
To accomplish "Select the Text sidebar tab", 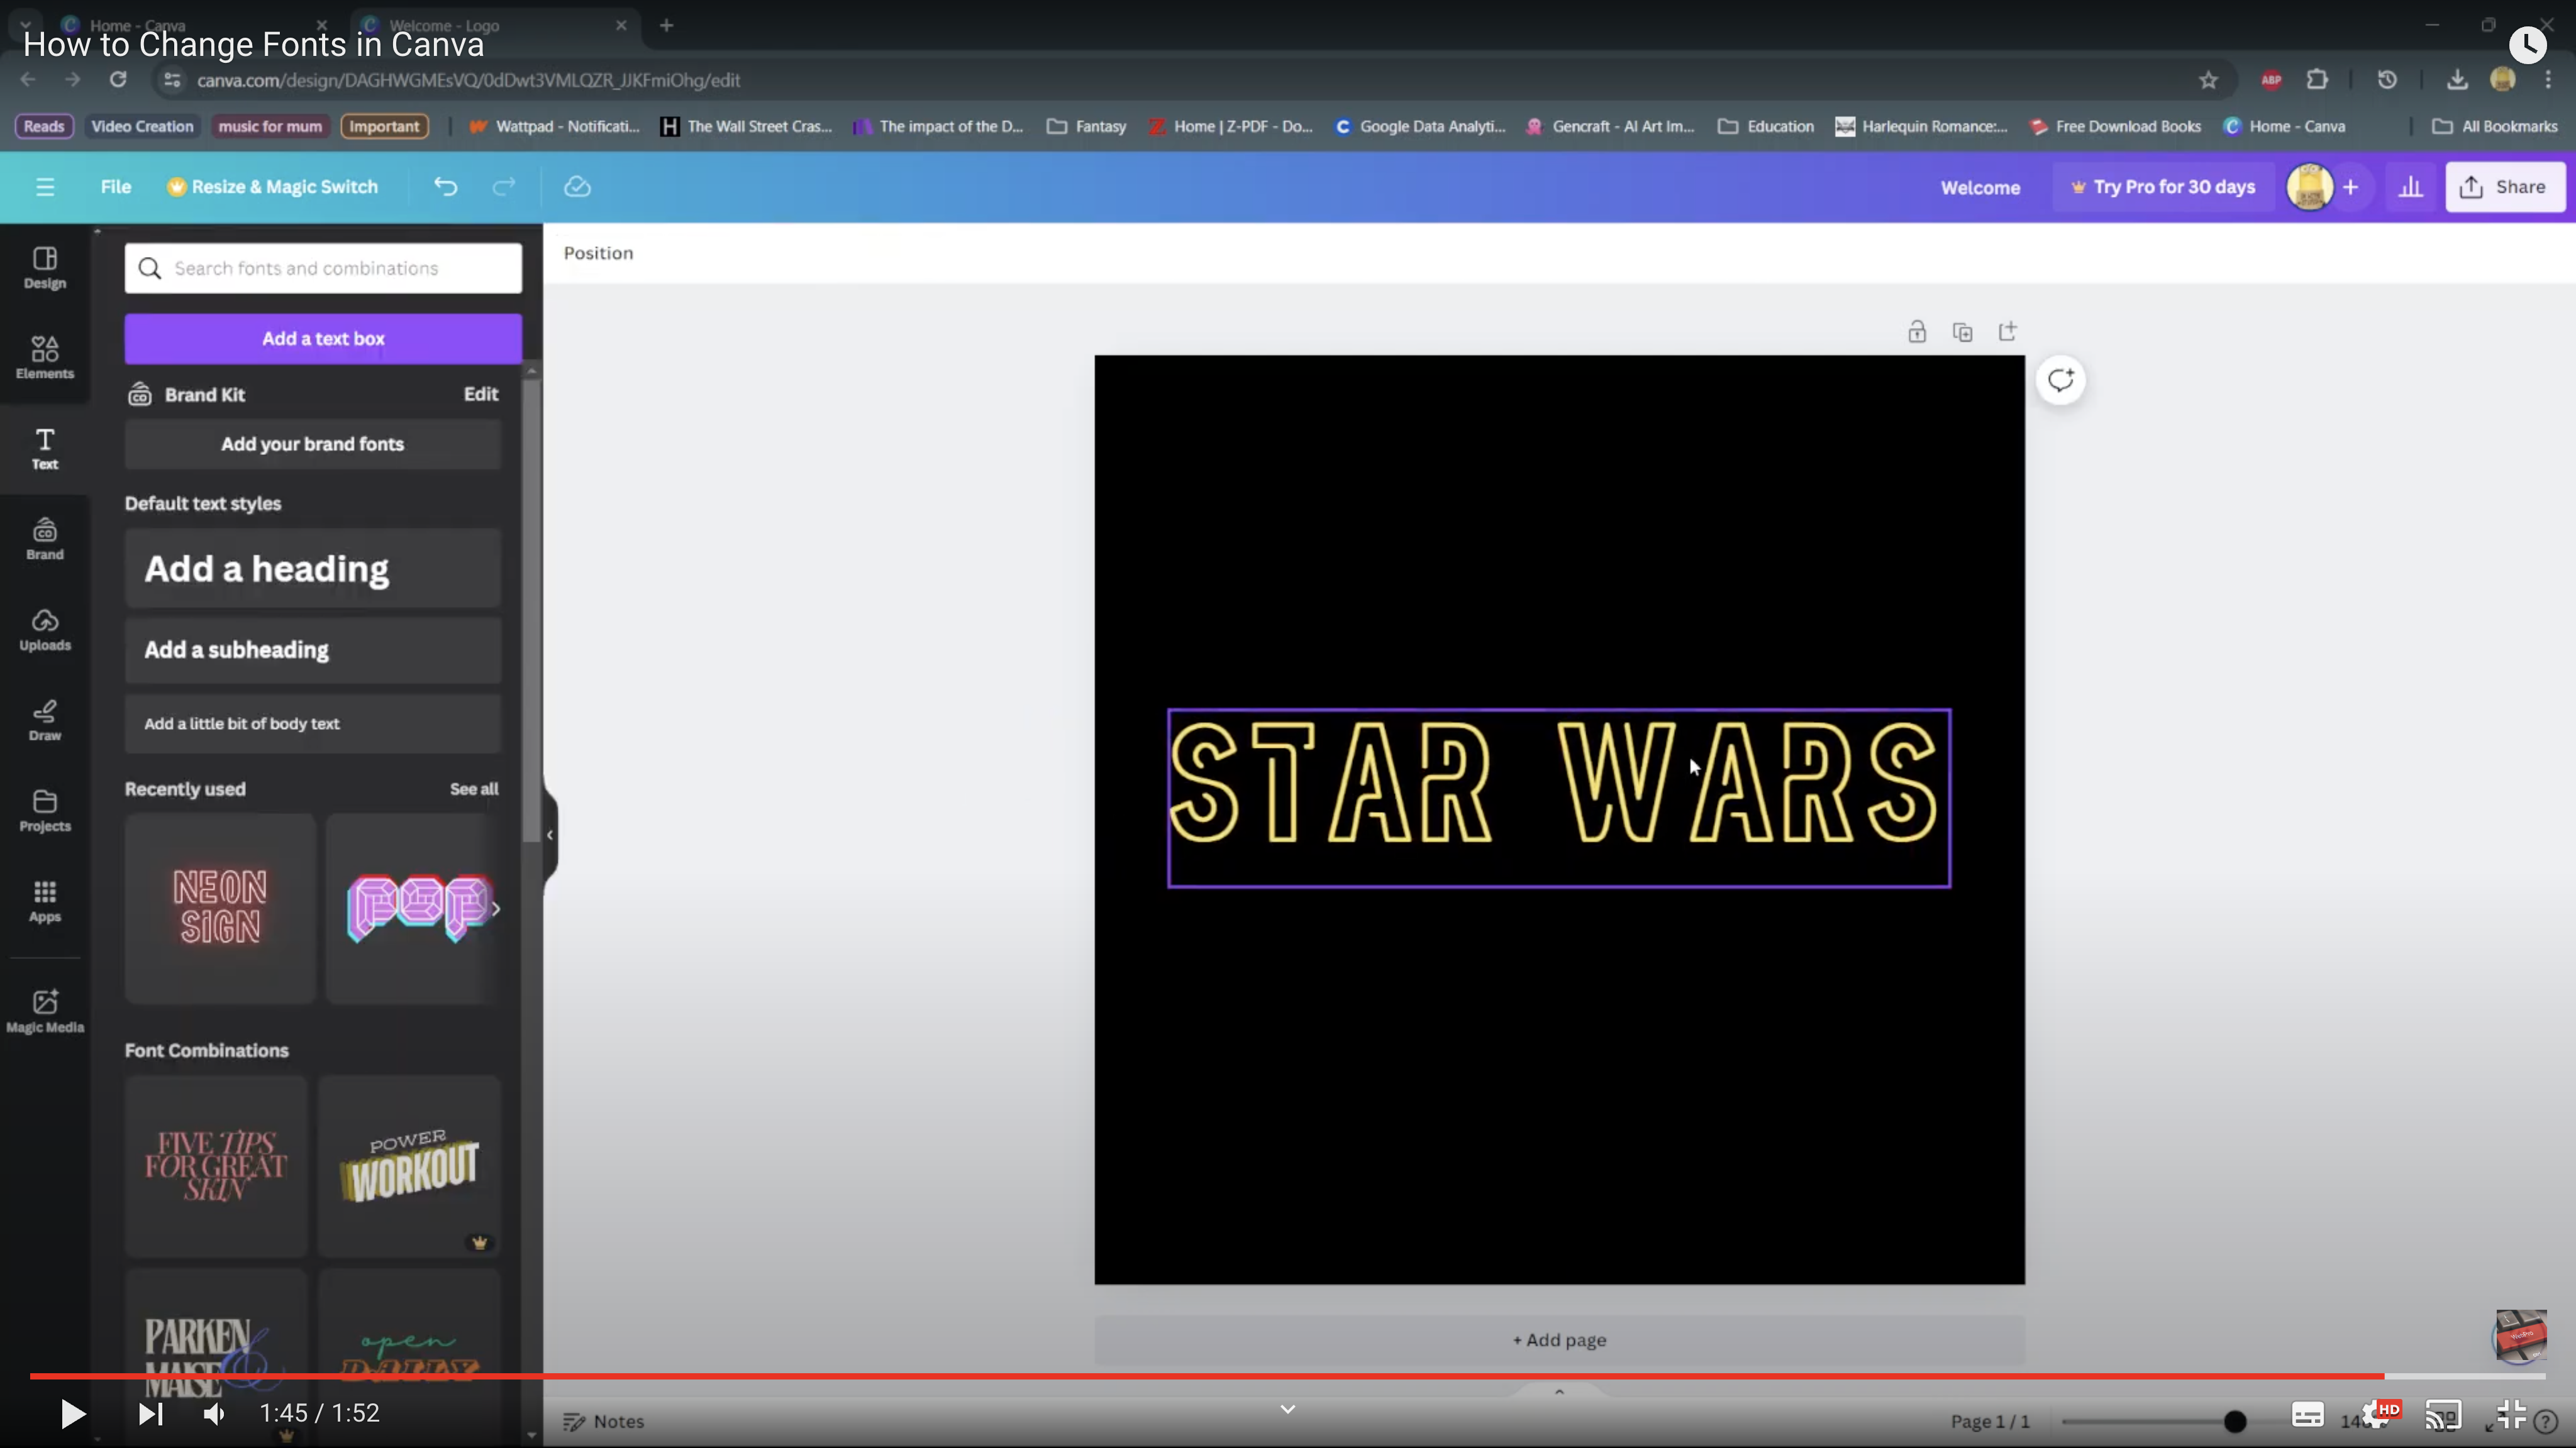I will pos(45,449).
